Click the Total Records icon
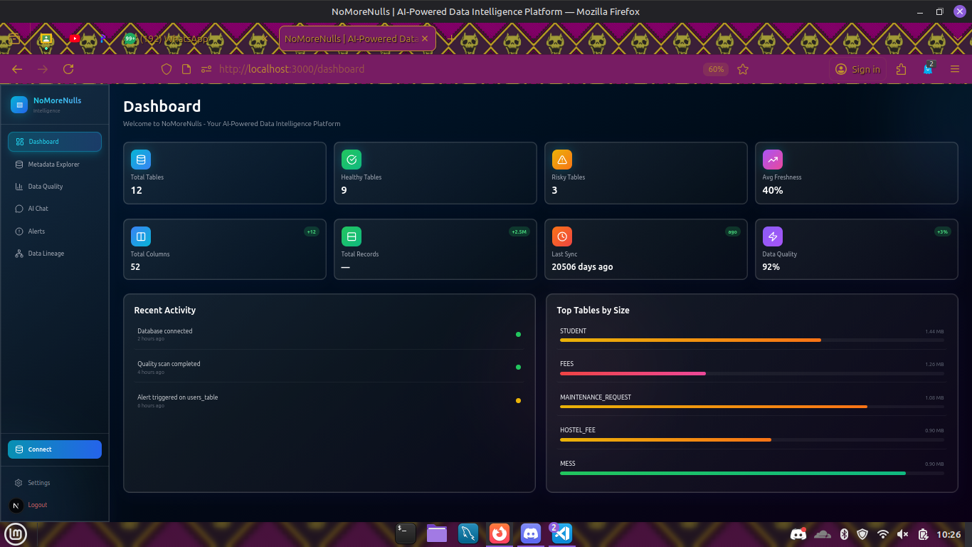Image resolution: width=972 pixels, height=547 pixels. coord(351,236)
